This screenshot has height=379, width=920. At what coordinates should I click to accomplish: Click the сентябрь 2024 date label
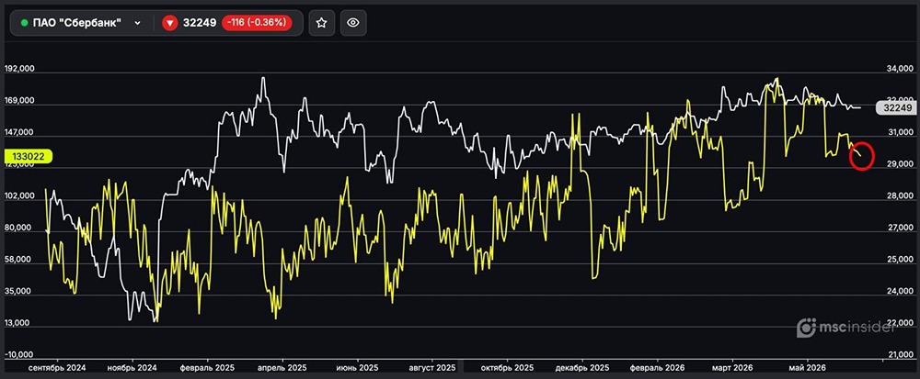point(57,368)
